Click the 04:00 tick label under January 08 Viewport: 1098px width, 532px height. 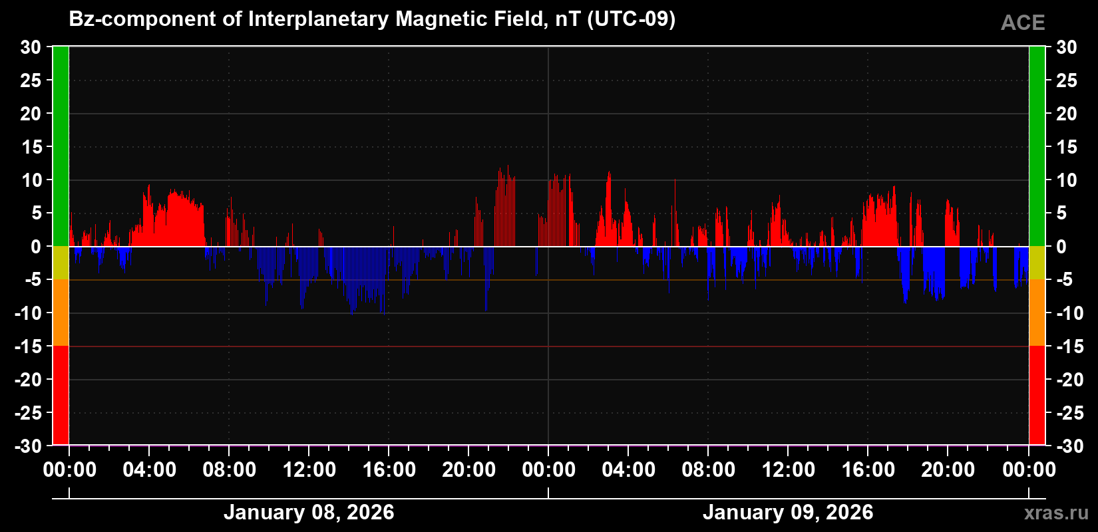coord(149,470)
